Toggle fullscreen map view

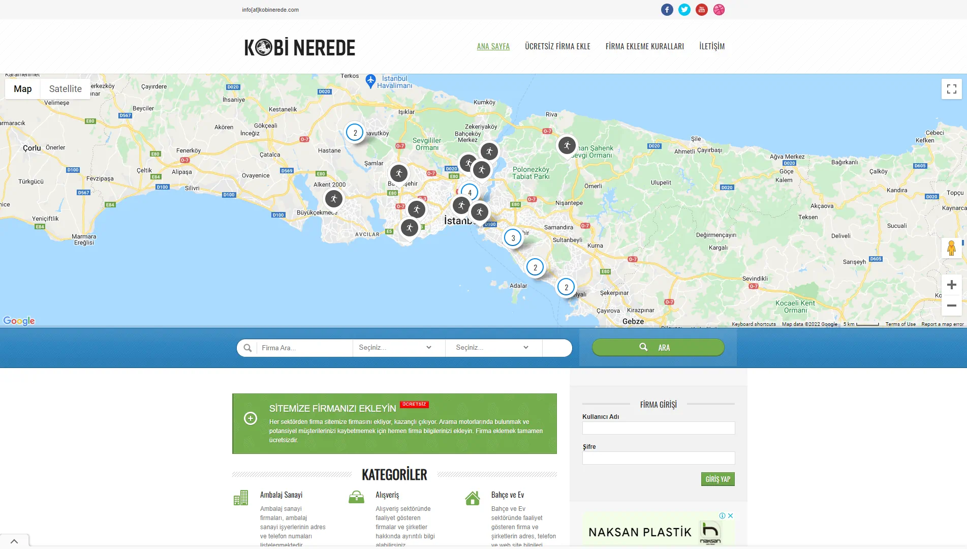point(951,89)
